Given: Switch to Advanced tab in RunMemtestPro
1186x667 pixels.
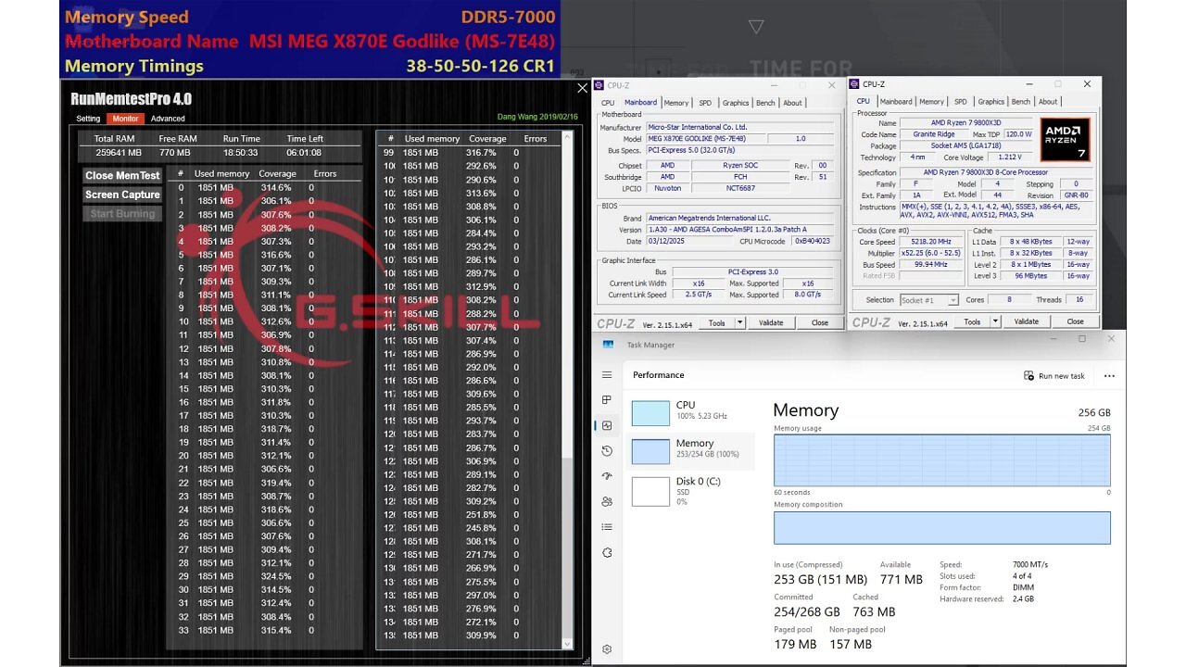Looking at the screenshot, I should (168, 119).
